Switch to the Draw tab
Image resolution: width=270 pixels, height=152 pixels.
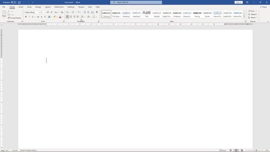pos(30,7)
